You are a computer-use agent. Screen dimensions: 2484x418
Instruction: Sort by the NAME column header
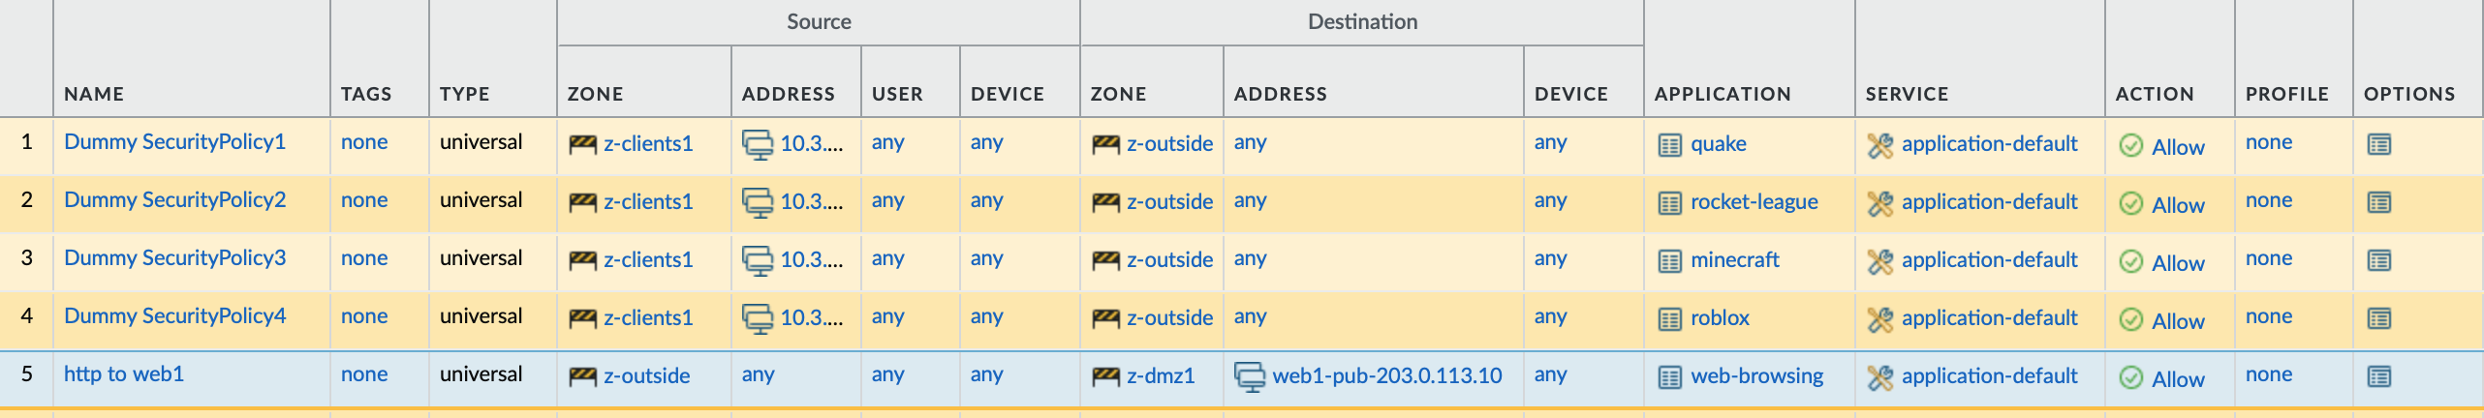coord(94,94)
